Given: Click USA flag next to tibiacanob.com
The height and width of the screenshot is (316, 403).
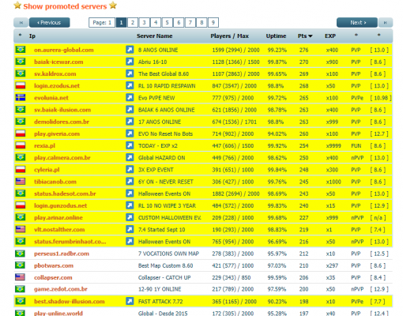Looking at the screenshot, I should click(x=21, y=182).
